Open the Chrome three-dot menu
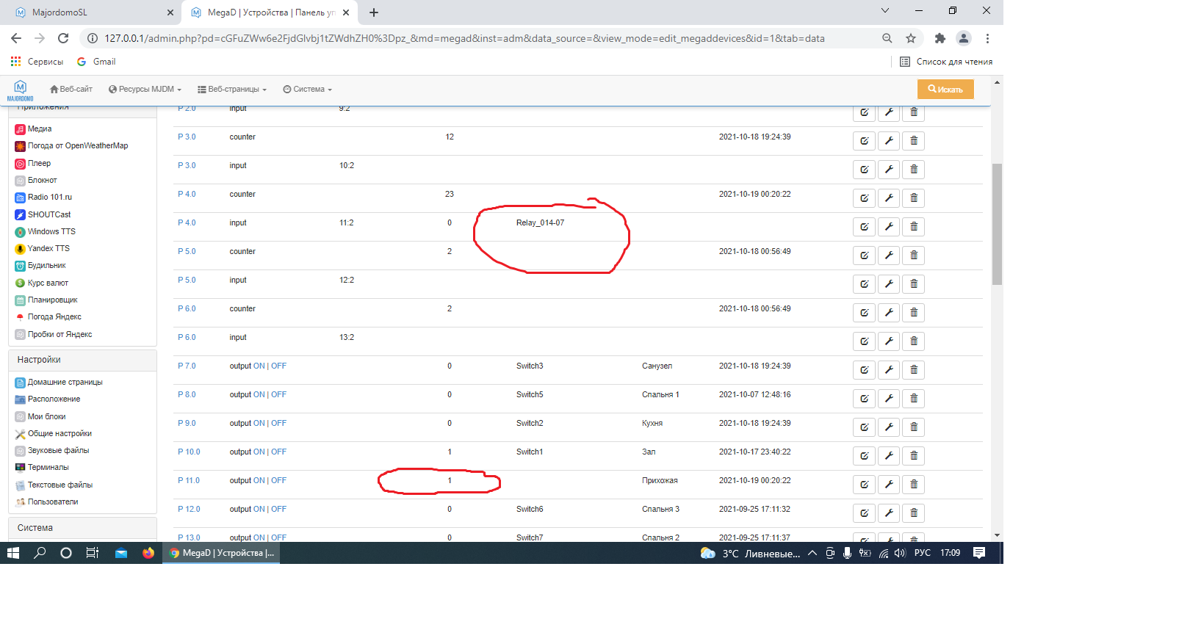The image size is (1190, 630). 988,38
